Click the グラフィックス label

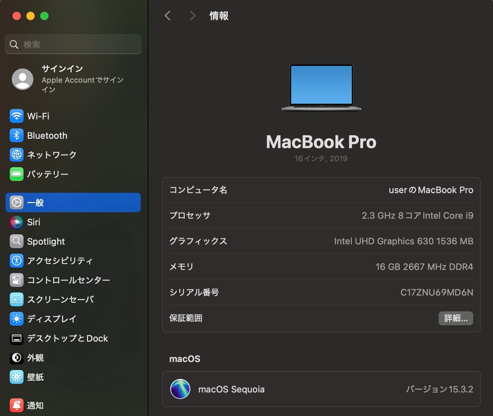[x=198, y=241]
